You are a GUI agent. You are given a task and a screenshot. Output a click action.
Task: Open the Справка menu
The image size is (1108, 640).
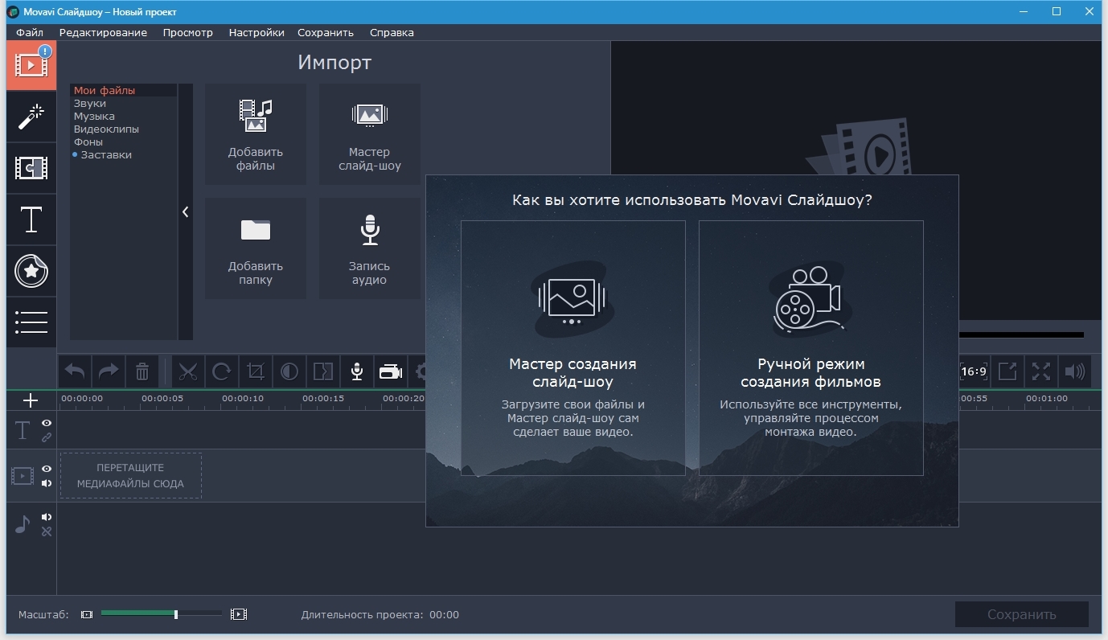pyautogui.click(x=392, y=33)
